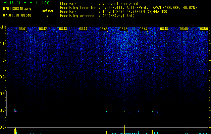
Task: Click the HROFFT 1.0.0 title text
Action: [x=27, y=3]
